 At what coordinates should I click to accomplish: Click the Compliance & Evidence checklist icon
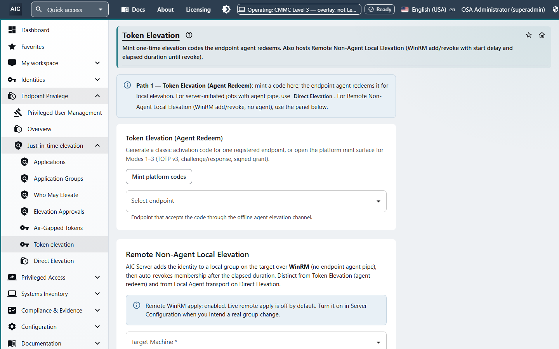click(12, 310)
